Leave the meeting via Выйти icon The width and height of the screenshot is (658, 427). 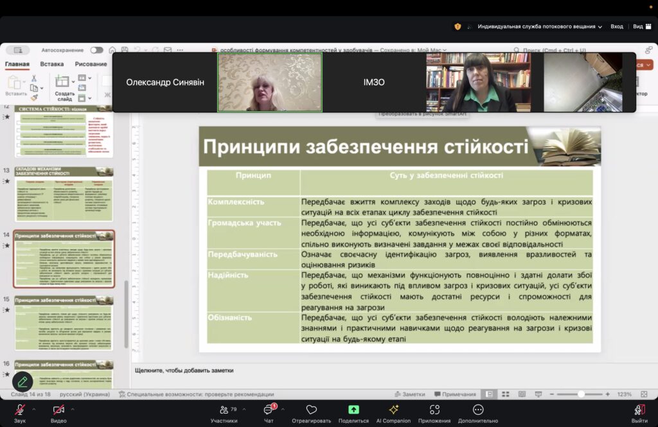coord(639,410)
